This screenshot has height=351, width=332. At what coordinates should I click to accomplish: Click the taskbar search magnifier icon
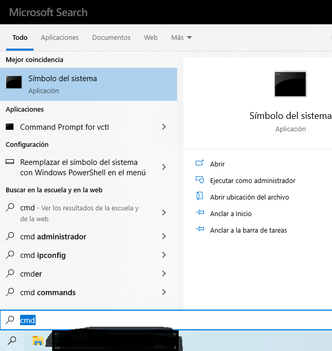(12, 341)
